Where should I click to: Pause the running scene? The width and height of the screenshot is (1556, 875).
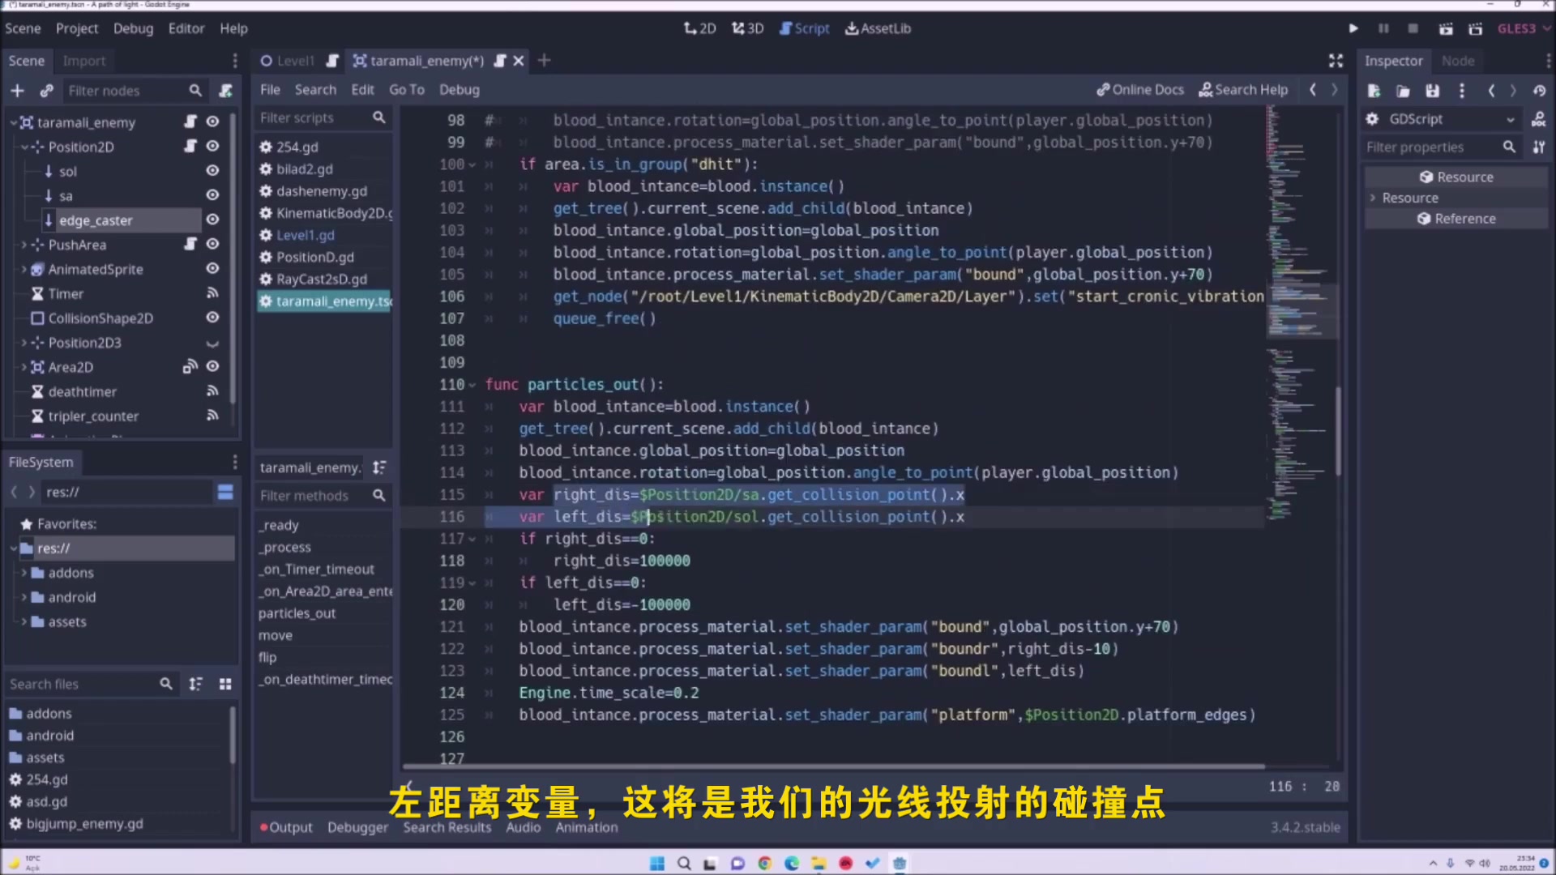[x=1383, y=28]
